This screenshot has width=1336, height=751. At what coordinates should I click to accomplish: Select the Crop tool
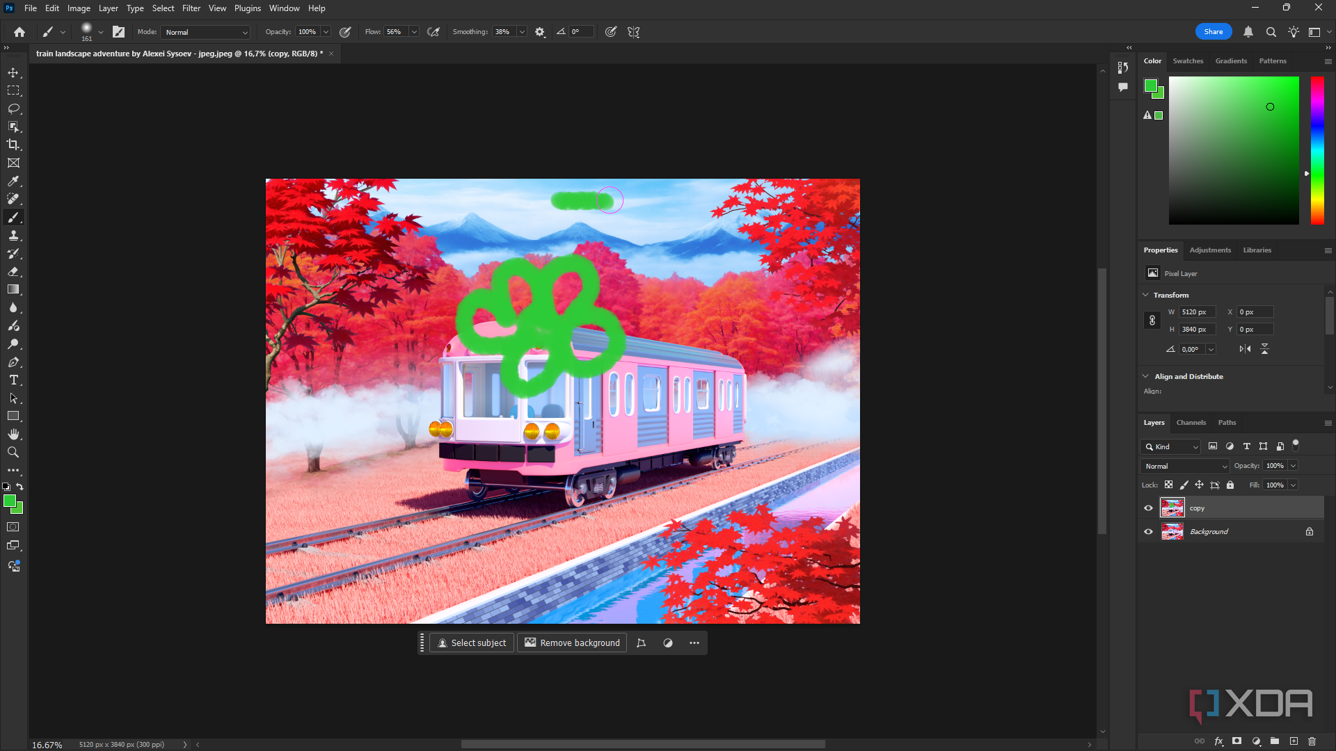click(13, 145)
